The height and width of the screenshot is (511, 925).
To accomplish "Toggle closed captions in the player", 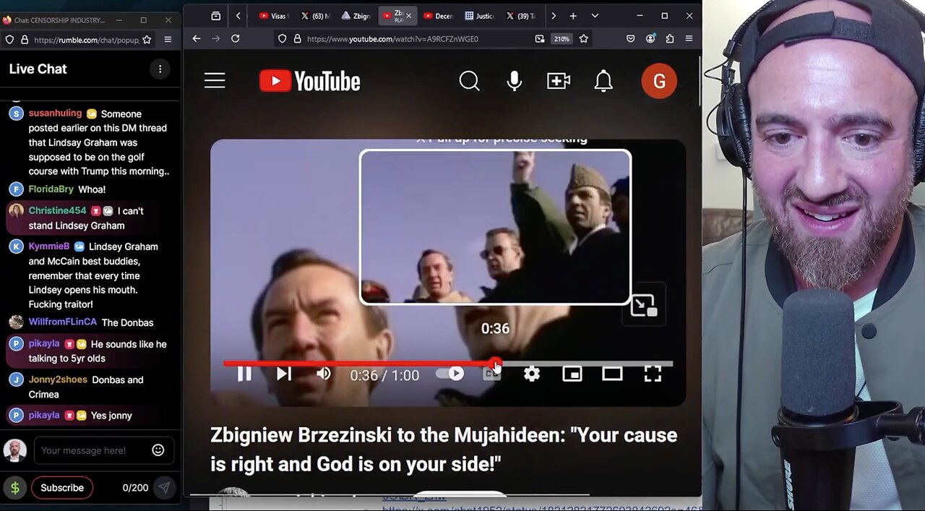I will point(492,374).
